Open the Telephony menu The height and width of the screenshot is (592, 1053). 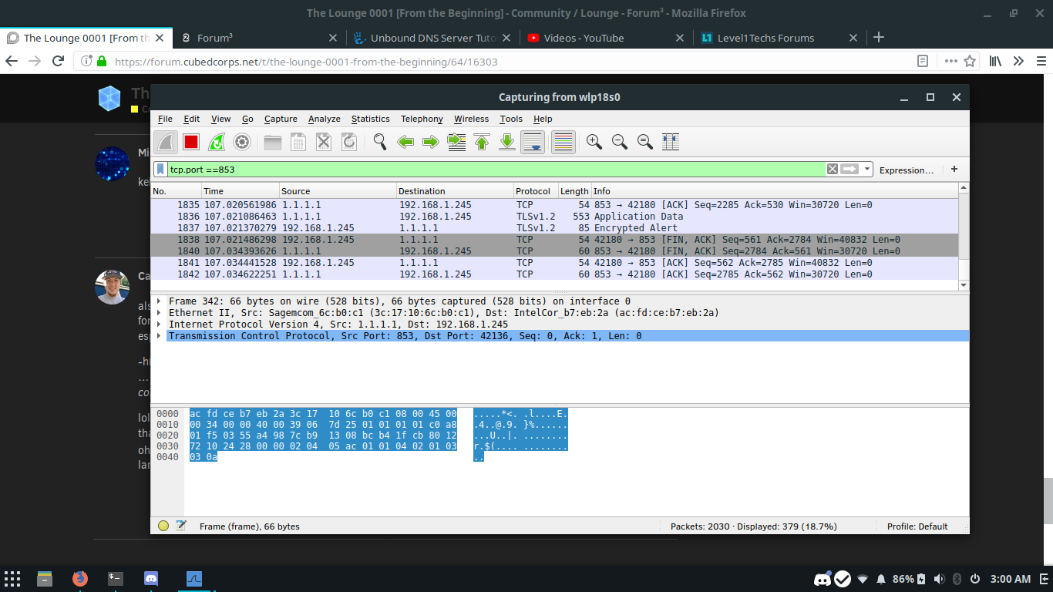coord(422,119)
